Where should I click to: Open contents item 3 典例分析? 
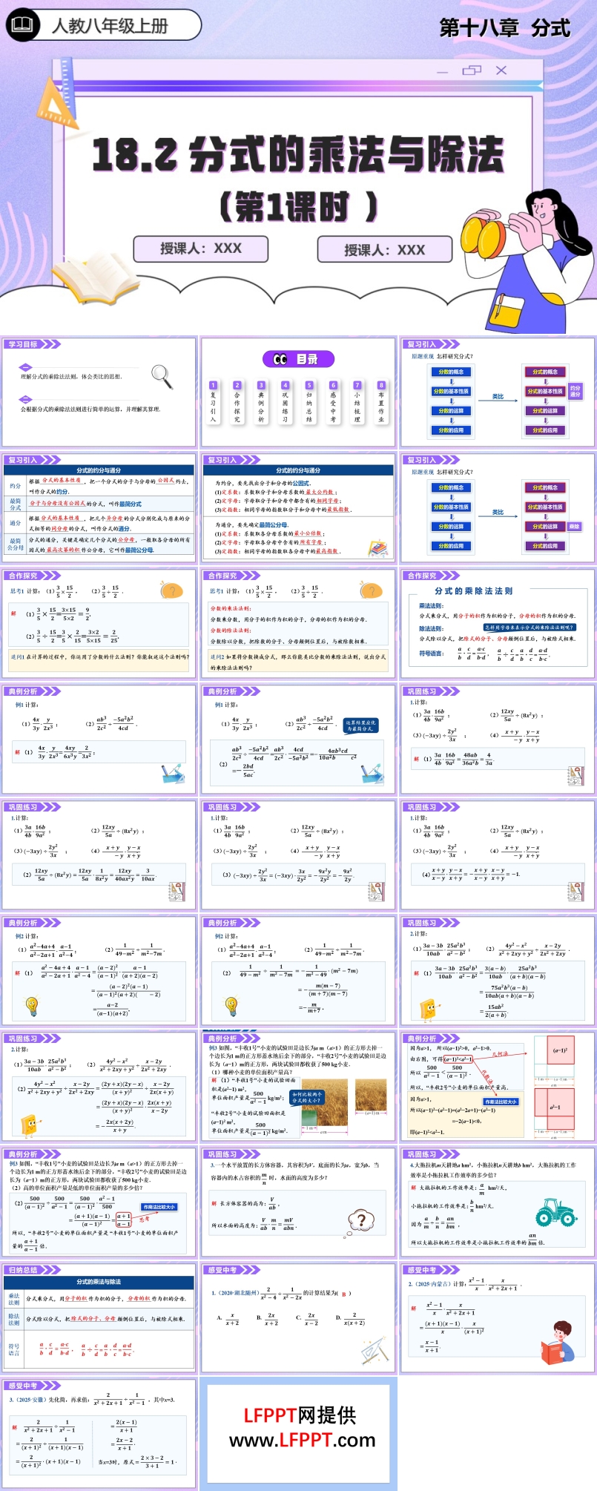click(261, 402)
